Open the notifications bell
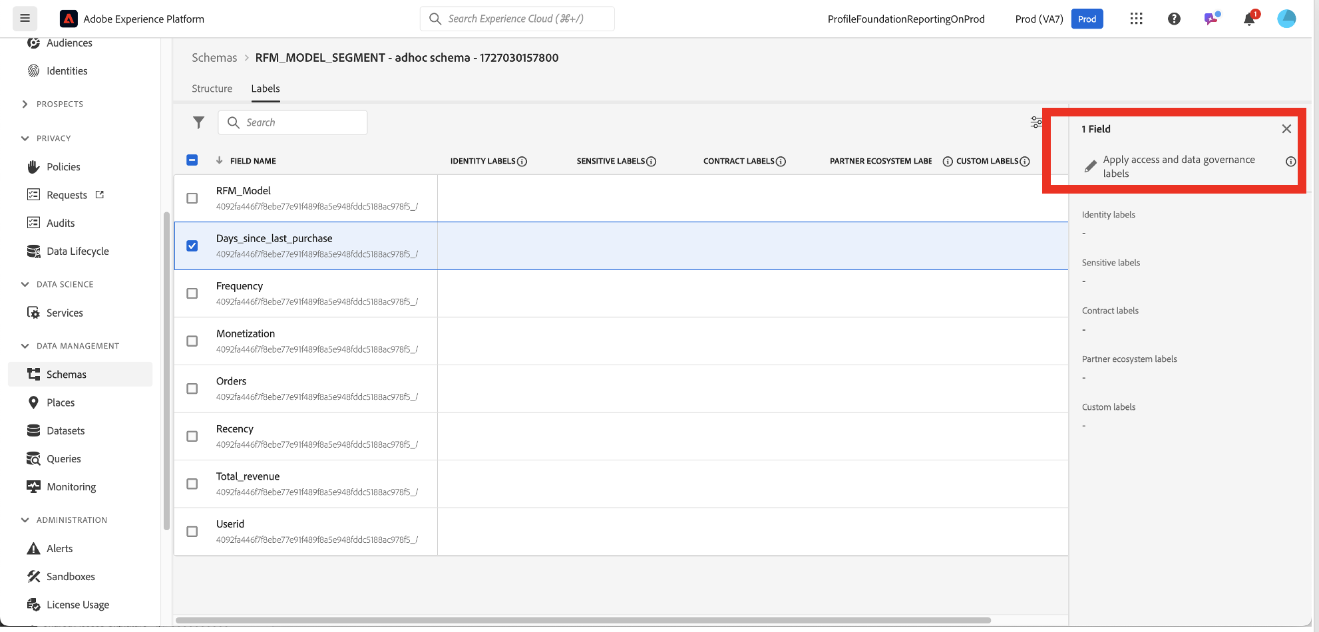This screenshot has width=1319, height=632. [x=1249, y=19]
